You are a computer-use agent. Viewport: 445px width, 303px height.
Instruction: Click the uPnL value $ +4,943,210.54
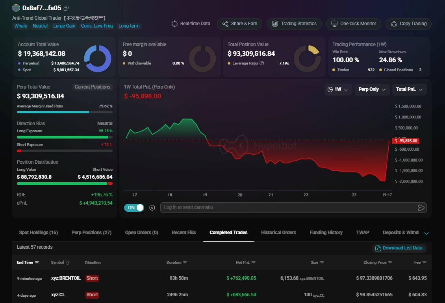click(96, 203)
